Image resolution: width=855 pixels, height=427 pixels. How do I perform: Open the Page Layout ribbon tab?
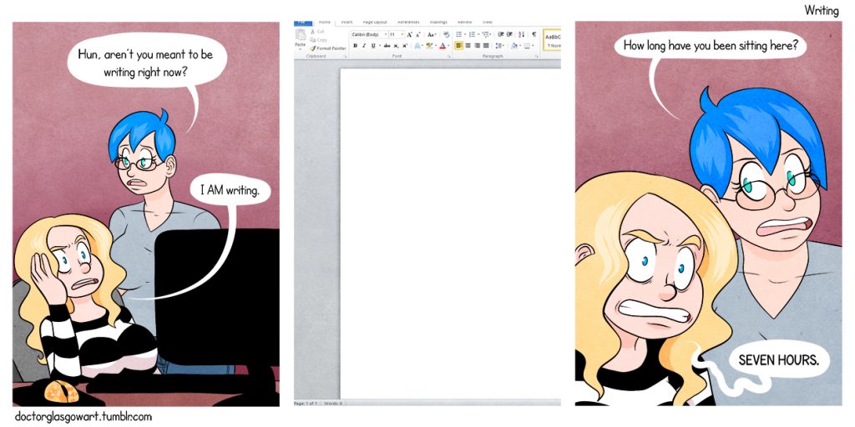(x=373, y=22)
